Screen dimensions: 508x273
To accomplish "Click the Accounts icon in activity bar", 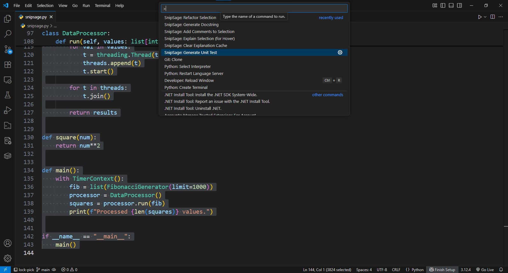I will 8,243.
